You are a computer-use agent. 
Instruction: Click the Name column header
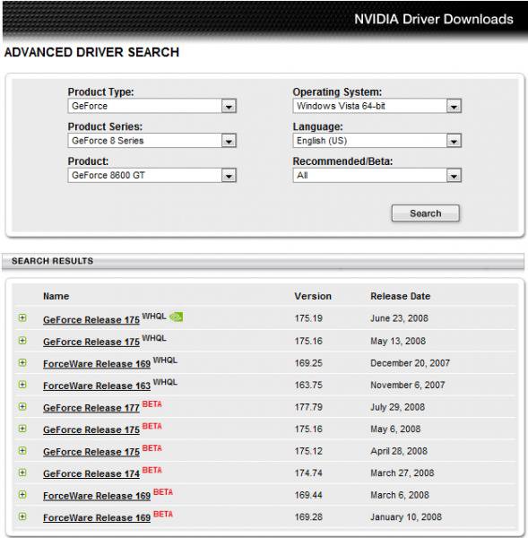pos(56,296)
